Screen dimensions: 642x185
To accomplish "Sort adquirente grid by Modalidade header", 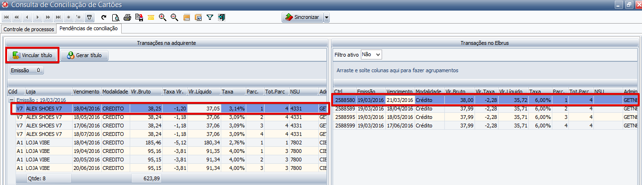I will (x=116, y=92).
